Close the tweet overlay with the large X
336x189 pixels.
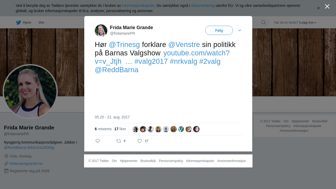327,6
